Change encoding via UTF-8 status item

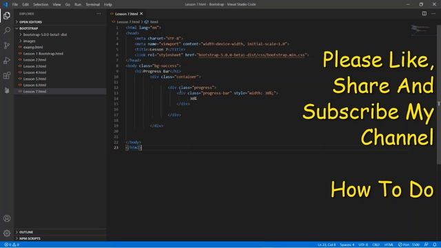(363, 245)
